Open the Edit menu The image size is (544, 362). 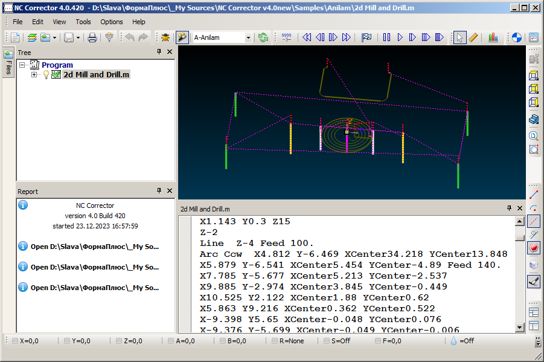coord(37,22)
